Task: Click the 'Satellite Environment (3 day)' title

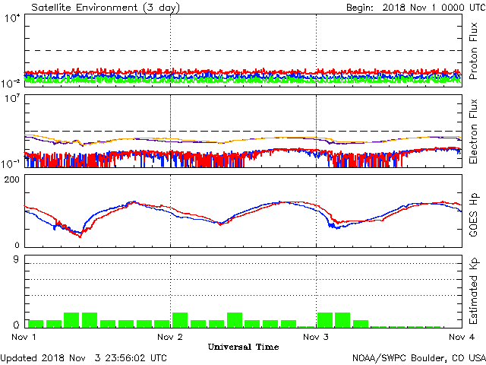Action: point(106,8)
